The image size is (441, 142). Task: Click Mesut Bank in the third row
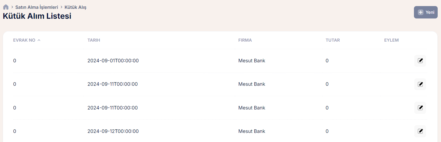tap(252, 108)
